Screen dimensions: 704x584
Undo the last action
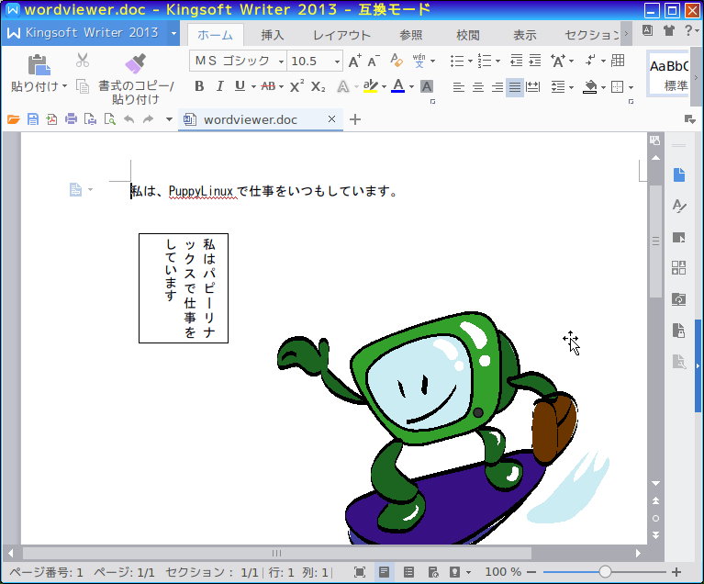pos(129,119)
